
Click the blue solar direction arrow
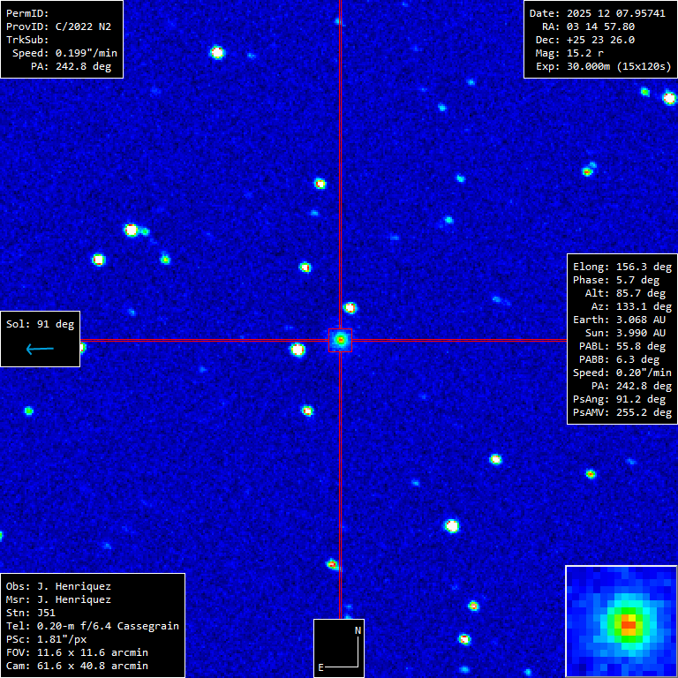tap(40, 350)
